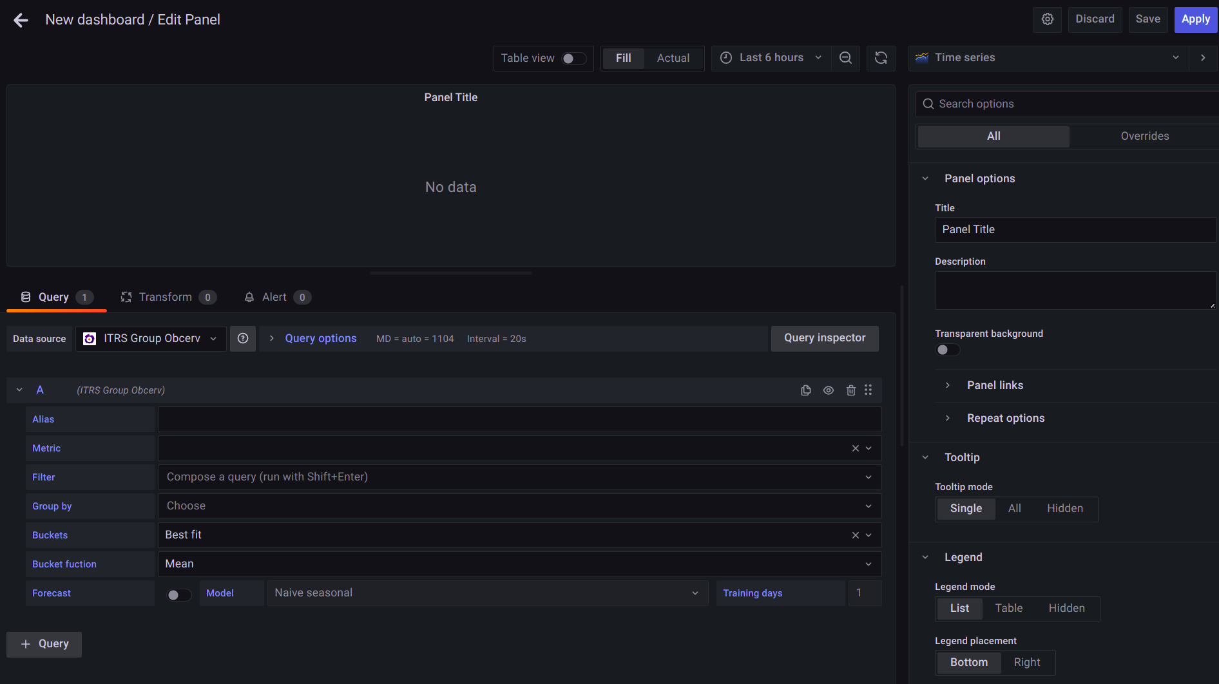
Task: Set Tooltip mode to All
Action: (x=1015, y=509)
